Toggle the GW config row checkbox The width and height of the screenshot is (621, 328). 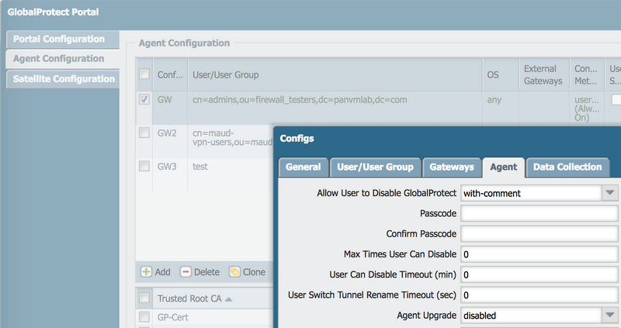(x=144, y=99)
